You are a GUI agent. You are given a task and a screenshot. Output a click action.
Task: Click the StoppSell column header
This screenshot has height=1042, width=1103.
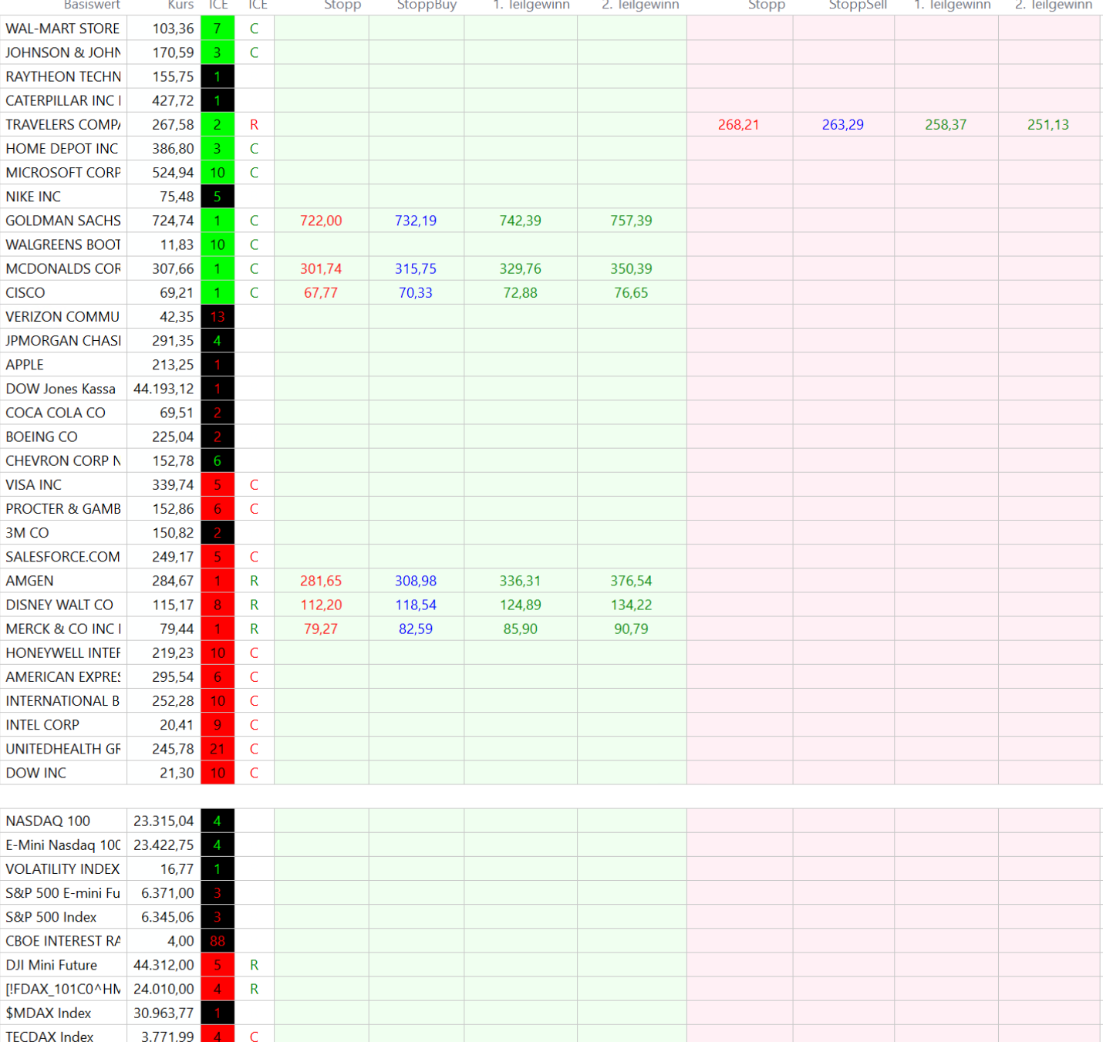click(858, 5)
